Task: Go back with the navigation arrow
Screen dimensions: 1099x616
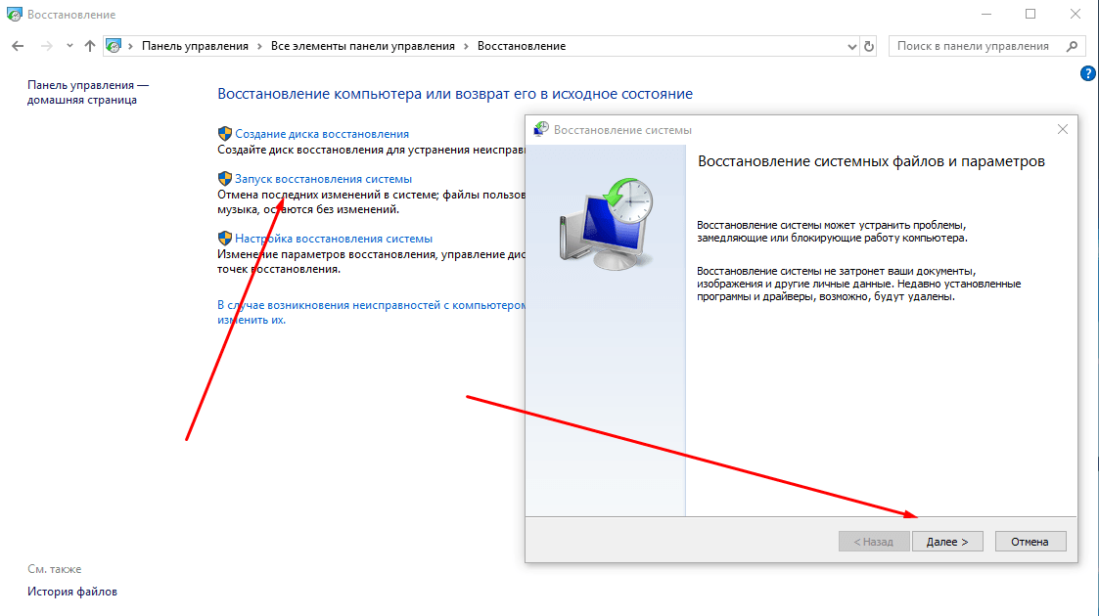Action: [18, 46]
